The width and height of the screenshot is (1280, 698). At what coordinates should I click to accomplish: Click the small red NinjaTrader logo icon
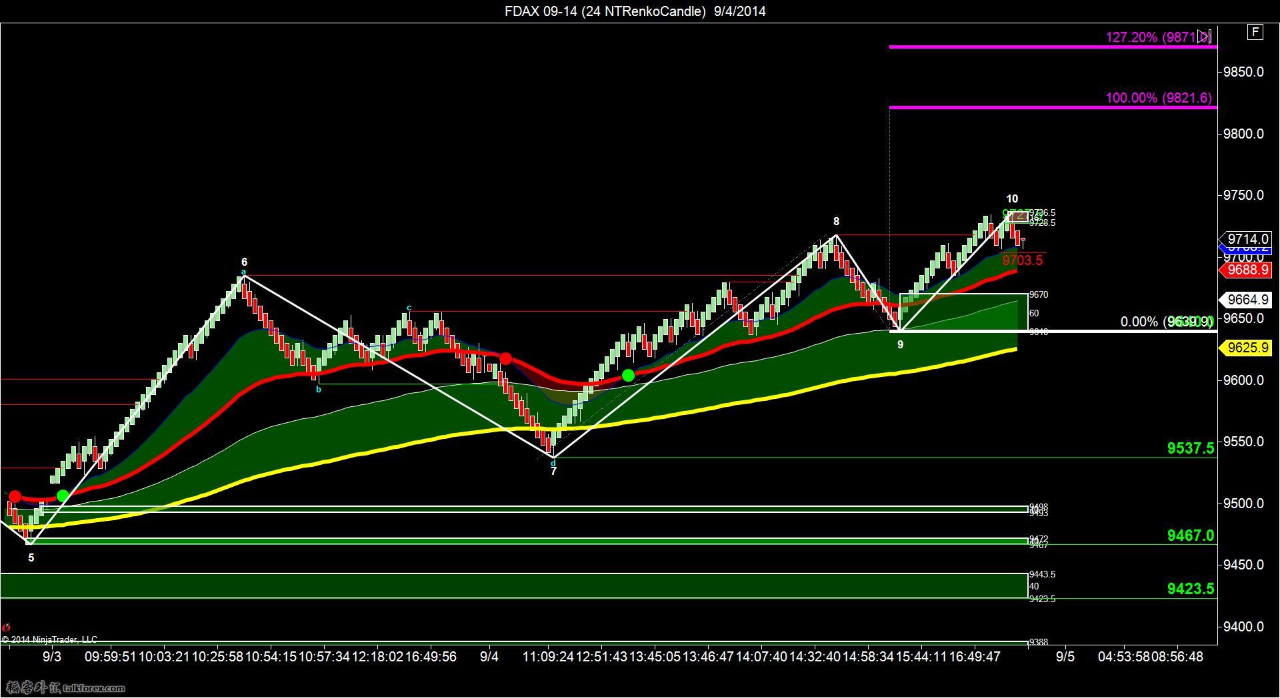(x=7, y=627)
